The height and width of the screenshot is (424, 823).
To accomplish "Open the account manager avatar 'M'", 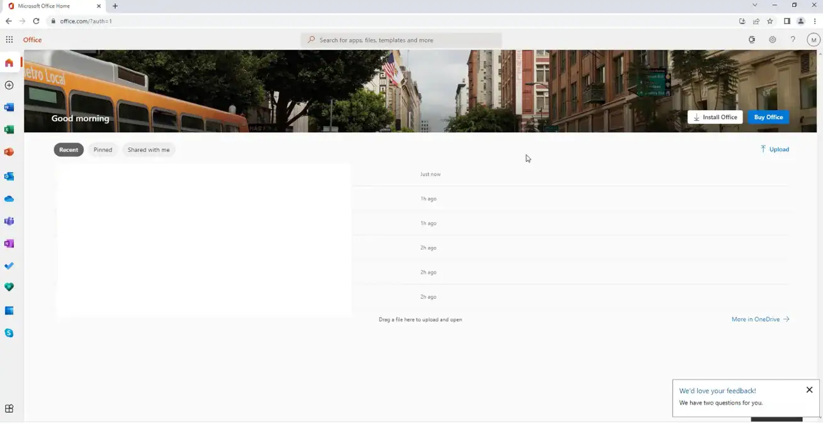I will click(813, 40).
